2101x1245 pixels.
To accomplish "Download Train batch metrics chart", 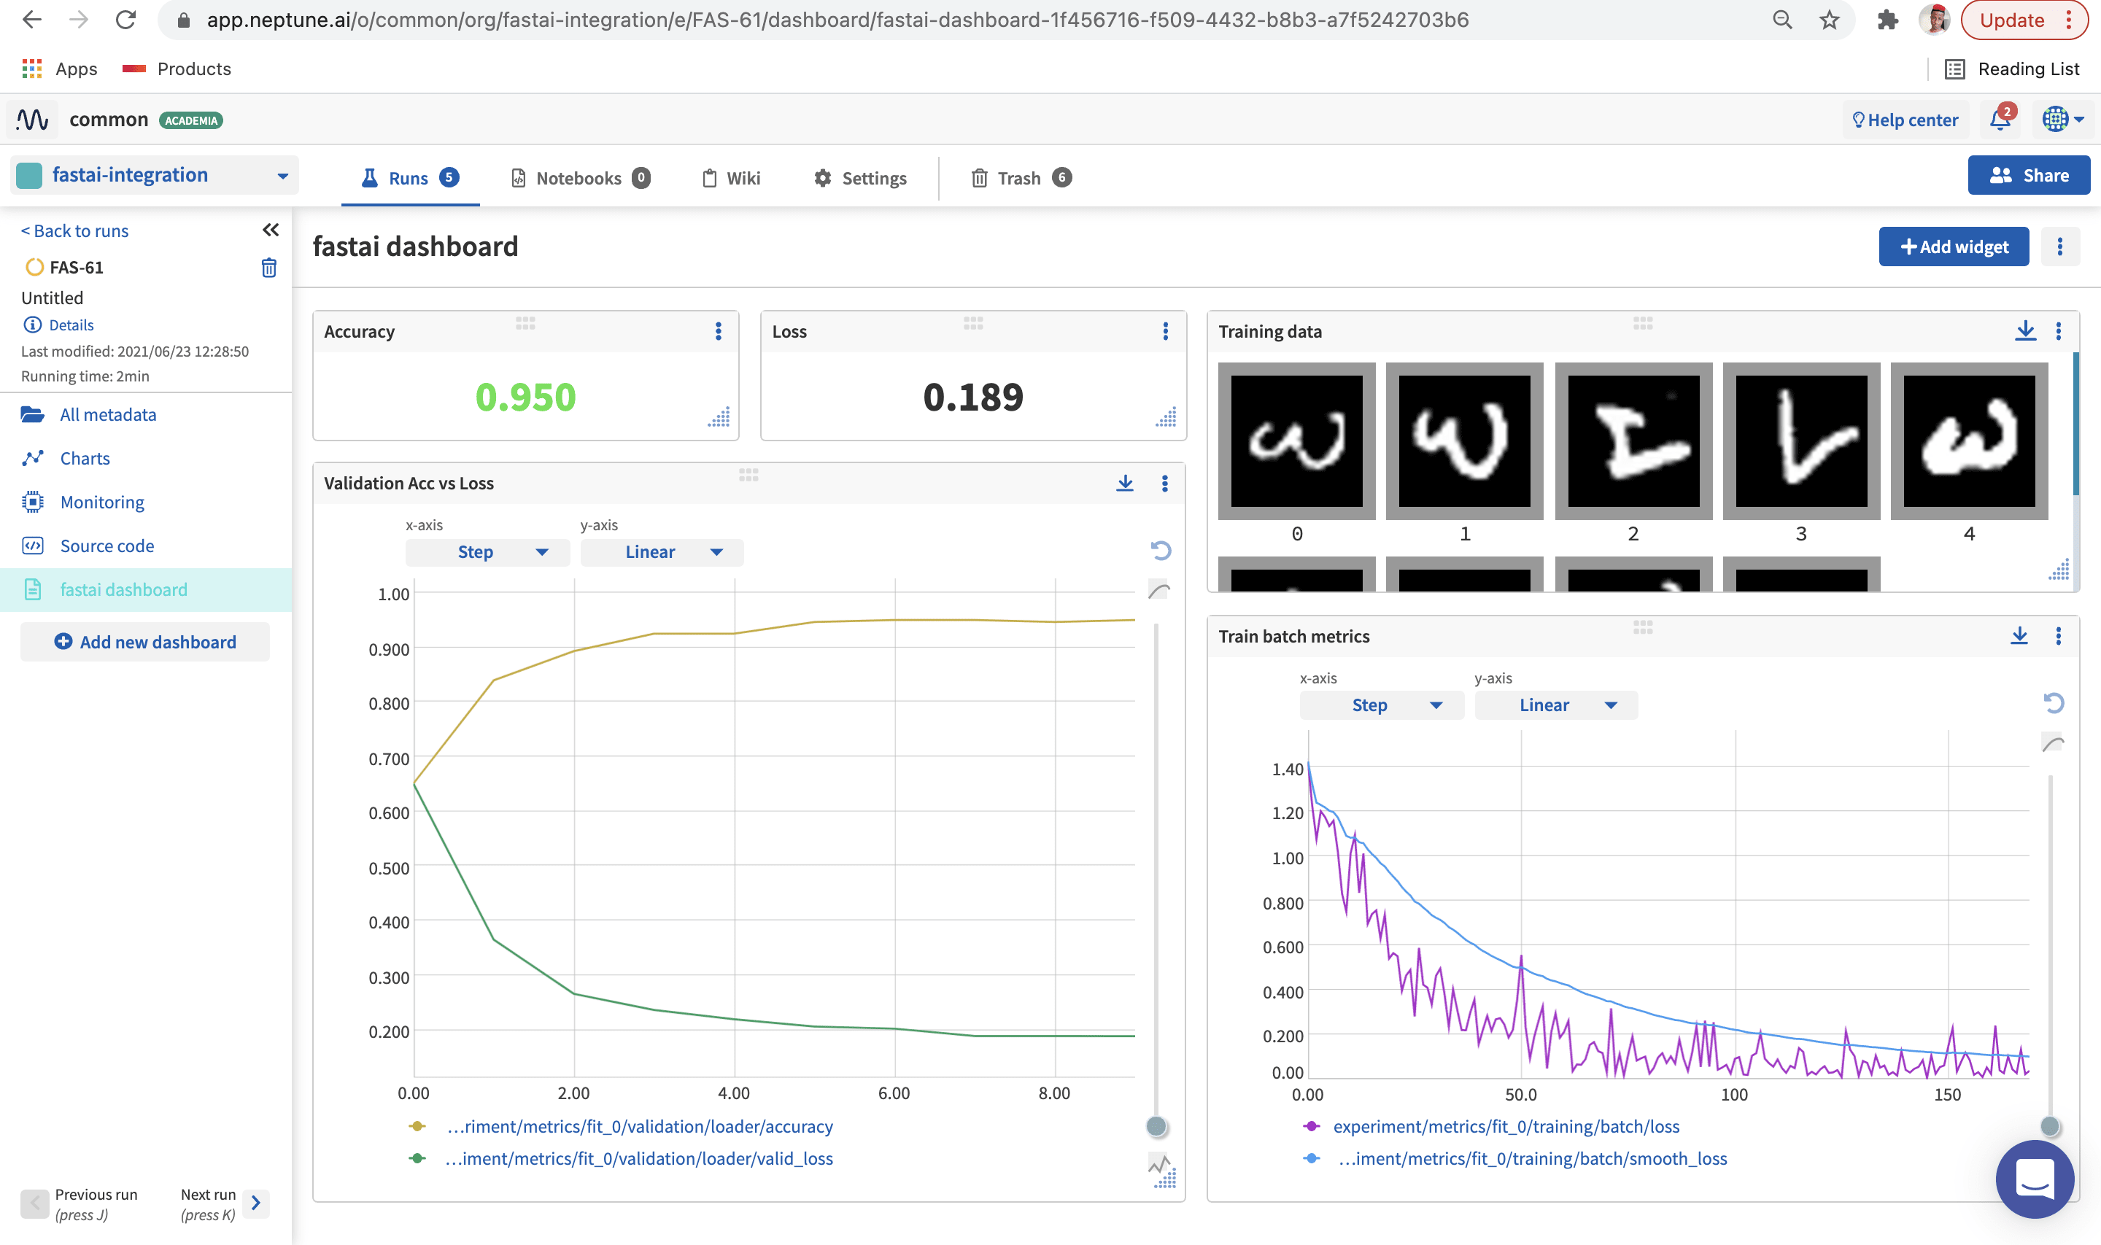I will 2019,636.
